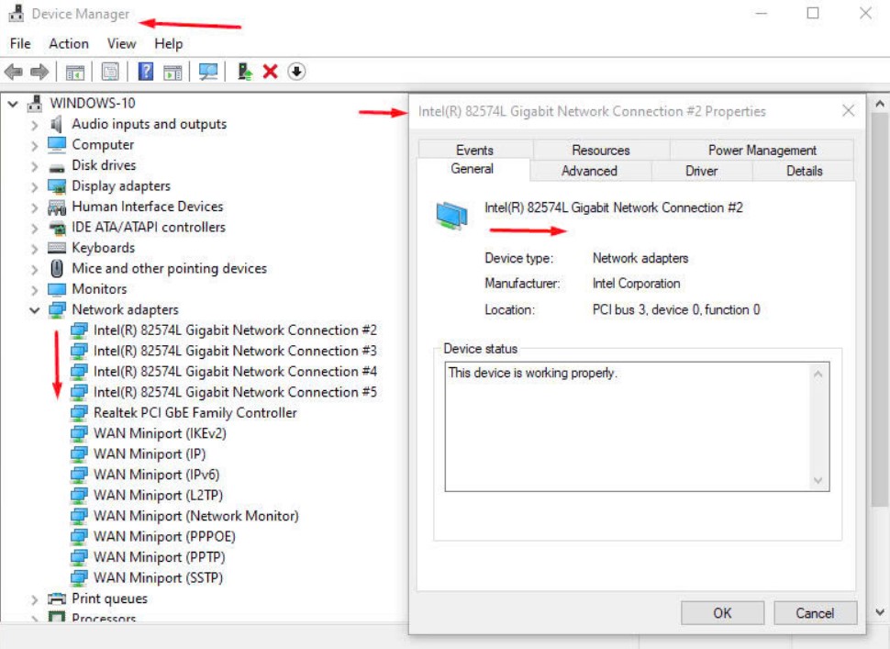This screenshot has height=649, width=890.
Task: Click the Device Manager title bar icon
Action: [17, 13]
